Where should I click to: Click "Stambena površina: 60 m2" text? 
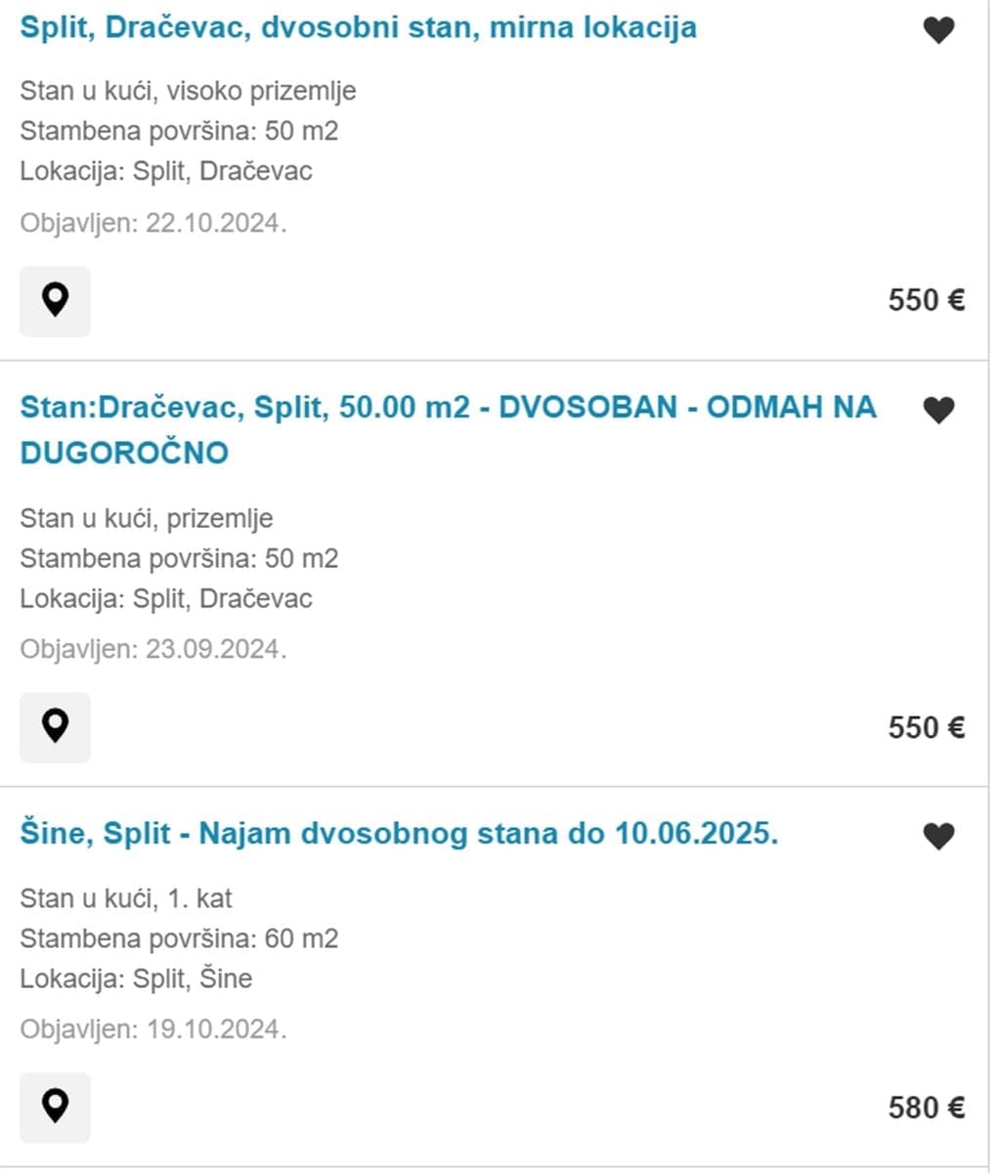(x=179, y=939)
